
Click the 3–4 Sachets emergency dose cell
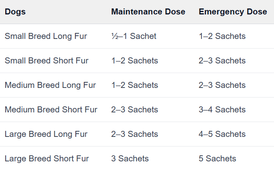coord(222,110)
